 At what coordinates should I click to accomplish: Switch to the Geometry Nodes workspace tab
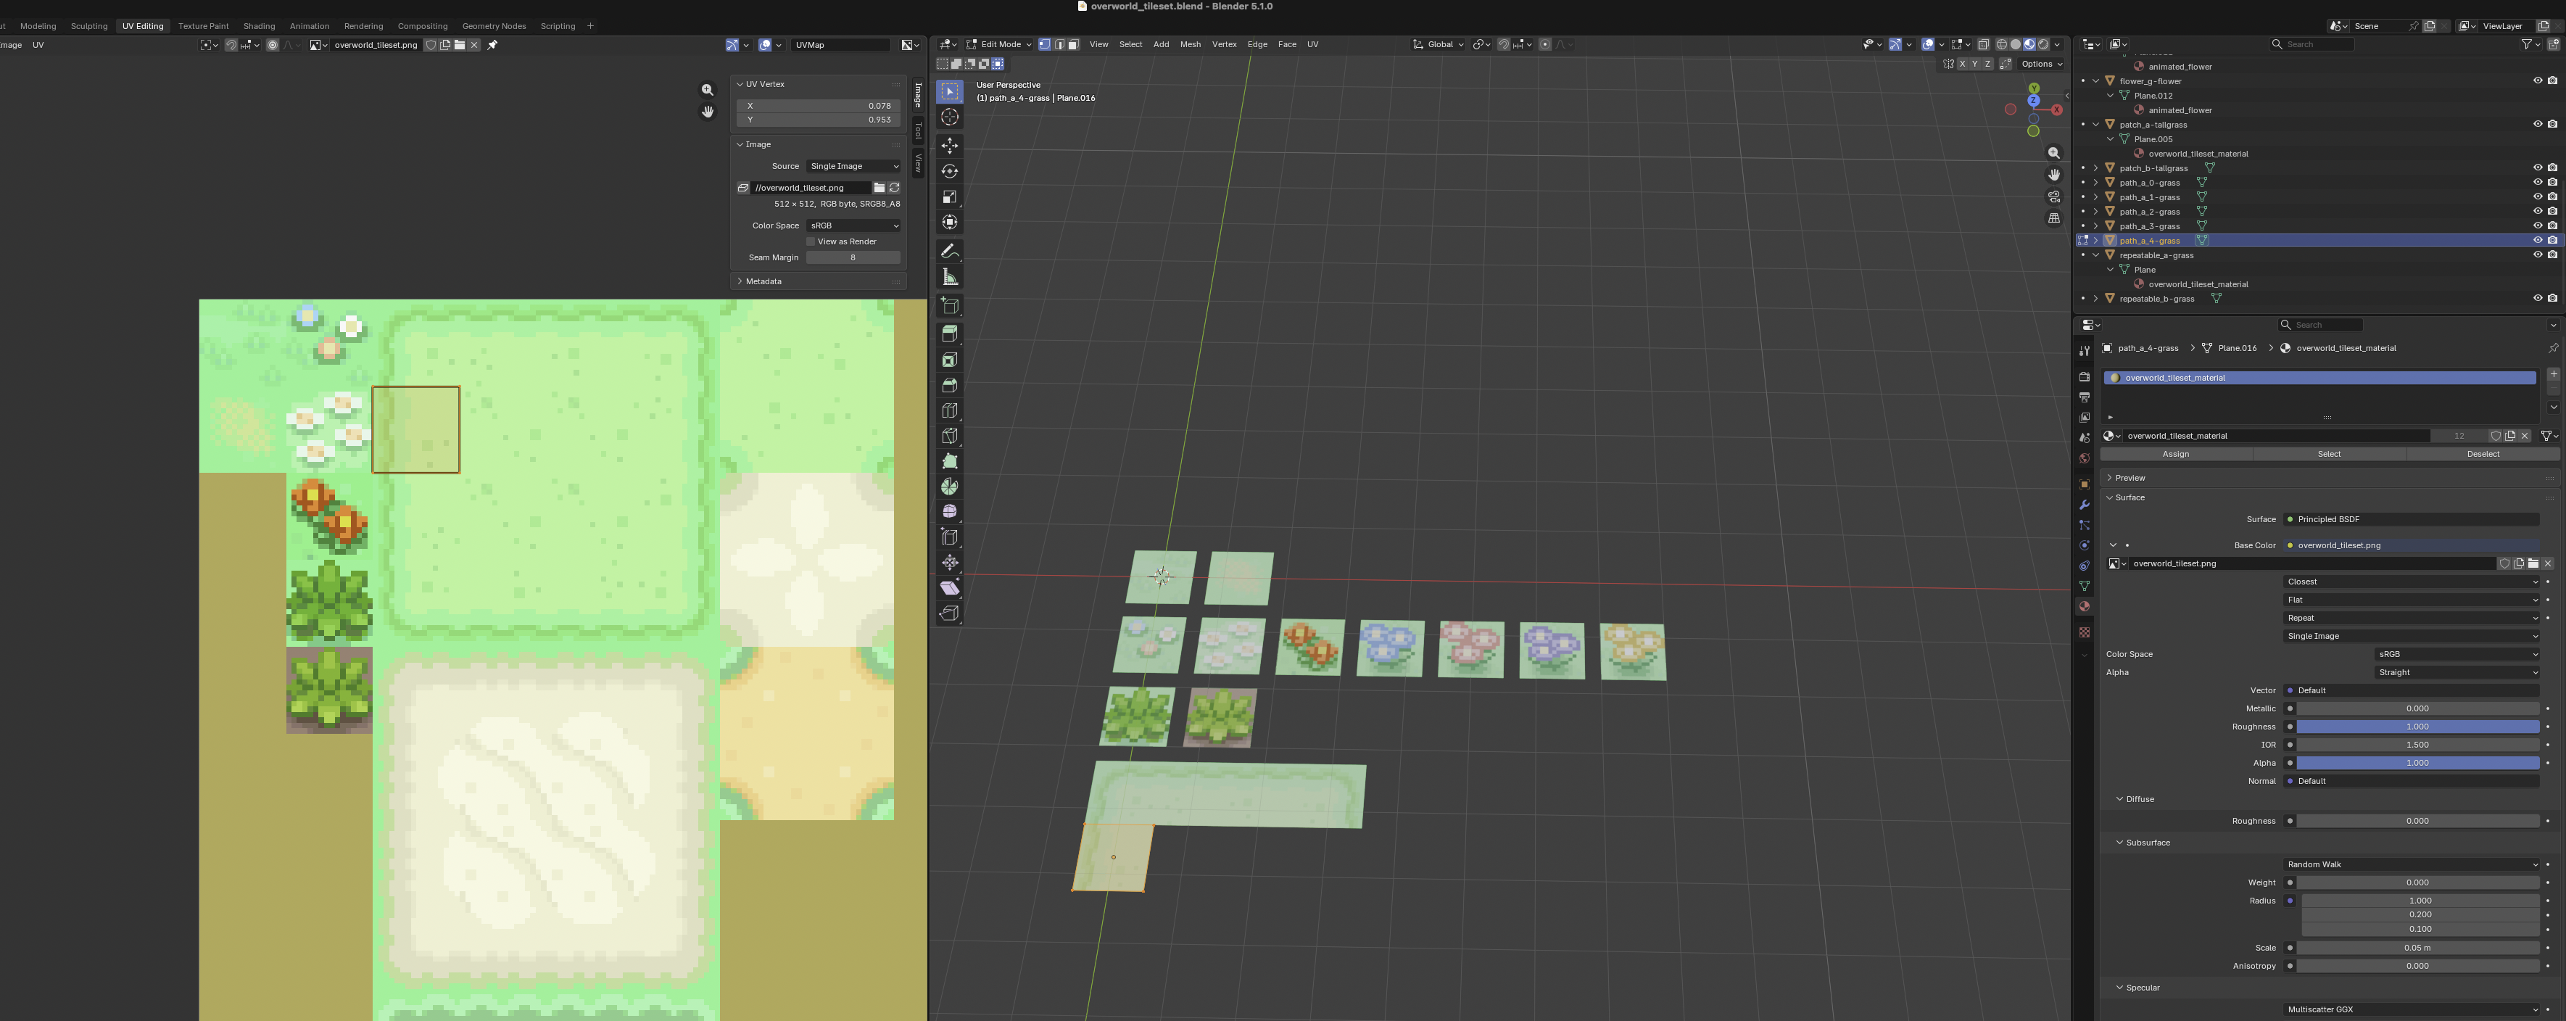pyautogui.click(x=494, y=26)
